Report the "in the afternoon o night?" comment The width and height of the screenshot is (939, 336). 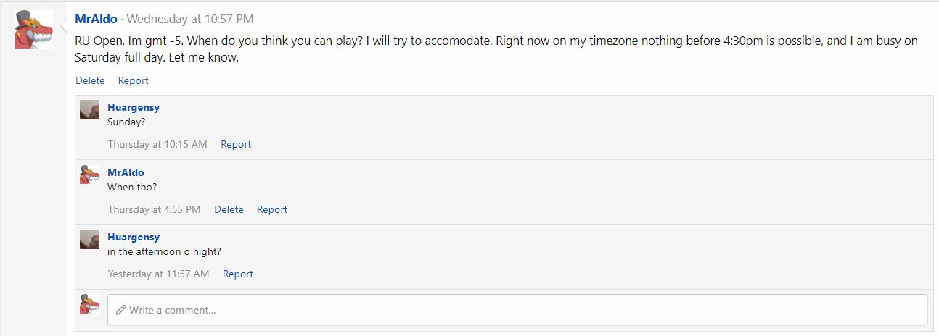coord(238,274)
